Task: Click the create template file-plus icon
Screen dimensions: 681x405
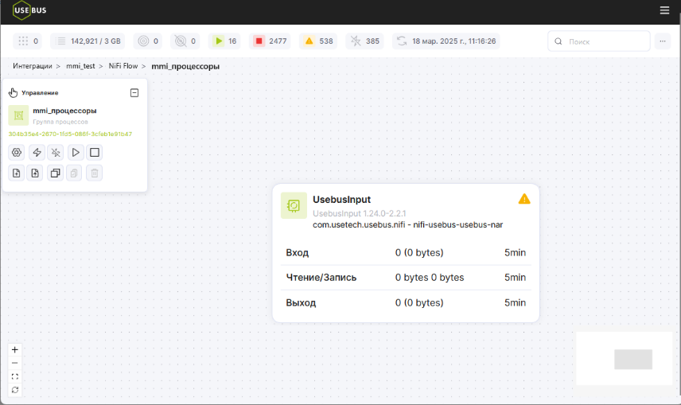Action: point(17,173)
